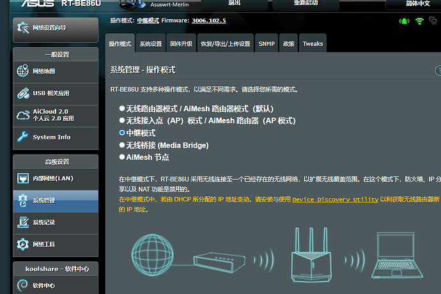Click the USB 相关应用 icon

click(x=23, y=93)
